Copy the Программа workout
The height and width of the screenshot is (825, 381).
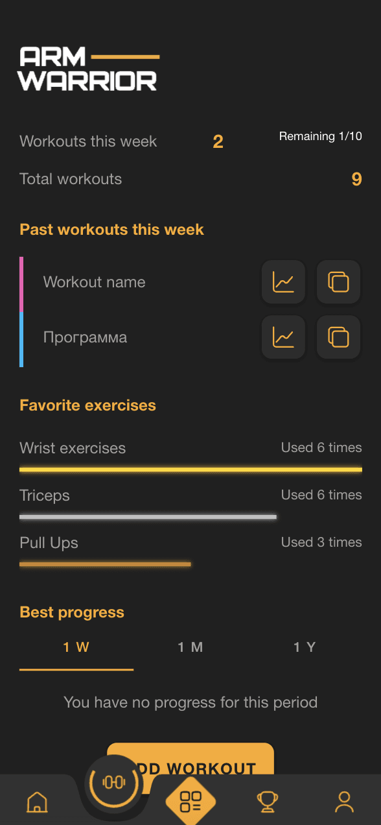tap(338, 337)
